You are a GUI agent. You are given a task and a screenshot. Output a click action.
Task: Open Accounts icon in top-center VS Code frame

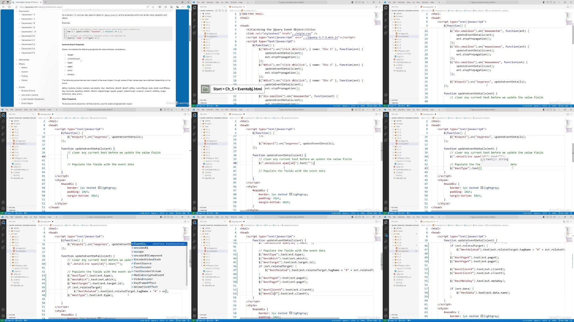(x=194, y=95)
